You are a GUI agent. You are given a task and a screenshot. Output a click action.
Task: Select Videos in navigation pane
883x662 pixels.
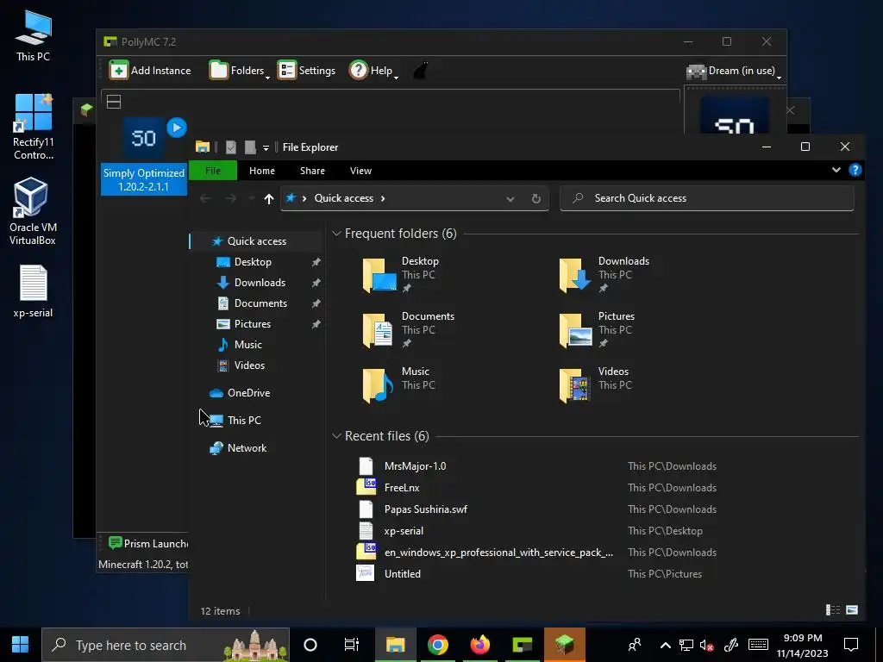249,365
